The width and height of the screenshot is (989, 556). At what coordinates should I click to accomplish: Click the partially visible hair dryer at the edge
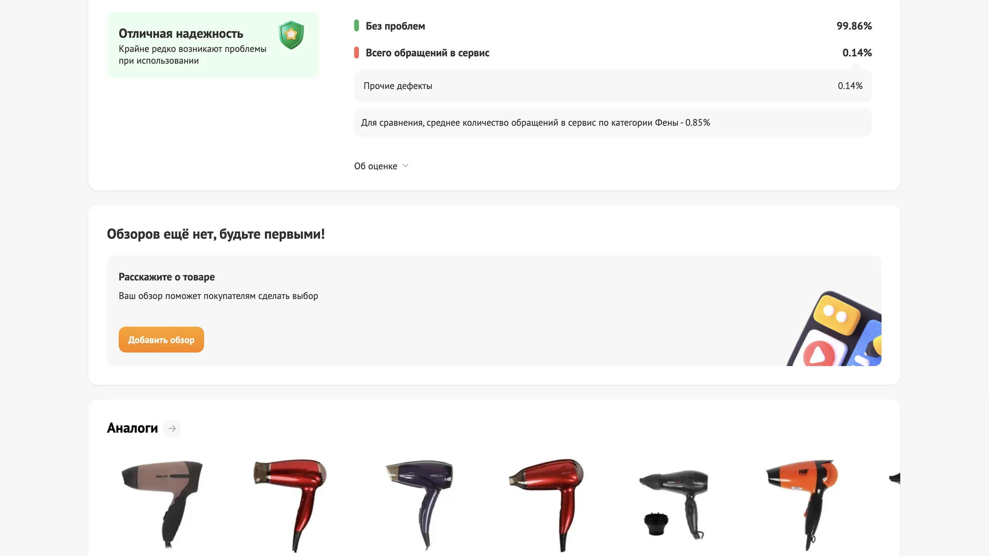(895, 478)
